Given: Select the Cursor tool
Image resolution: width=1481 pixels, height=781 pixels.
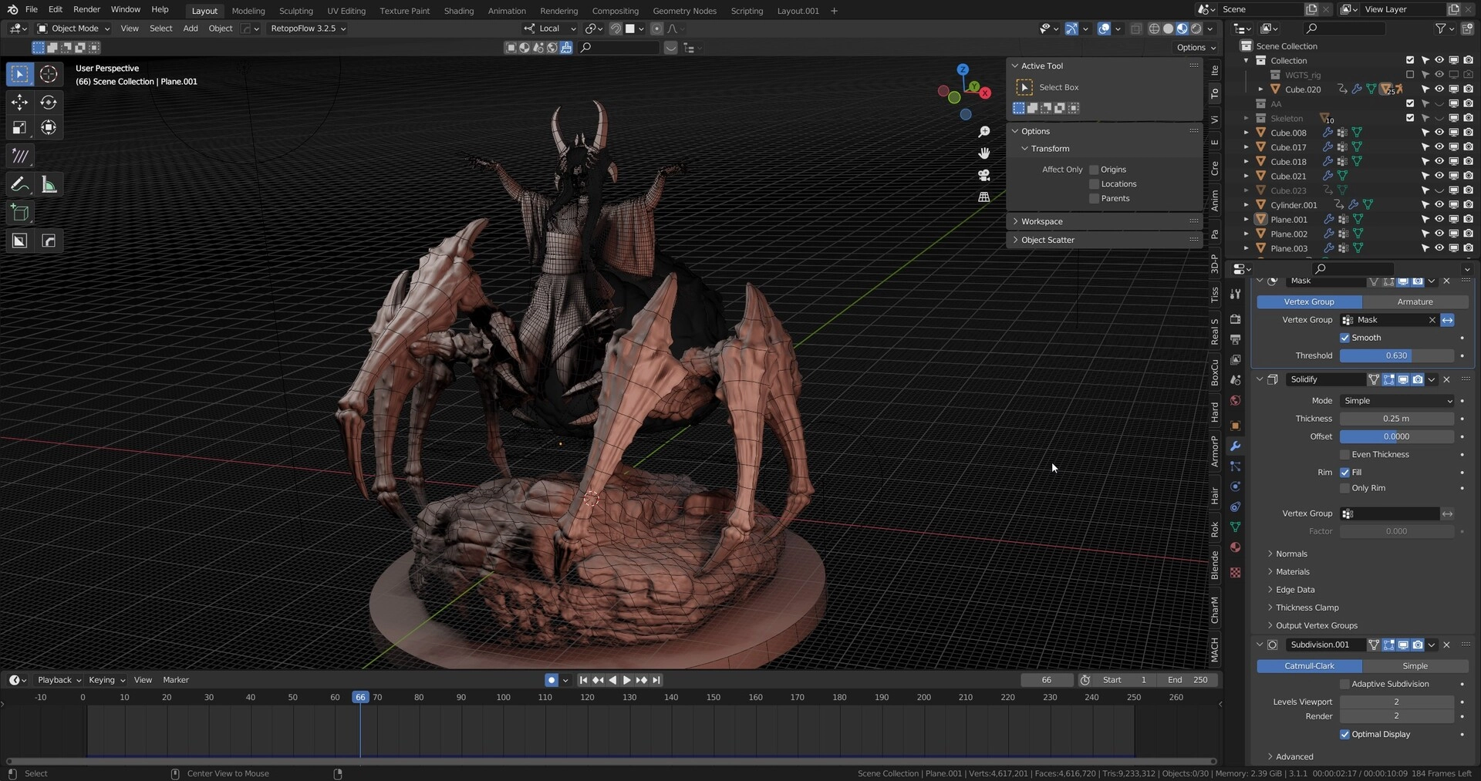Looking at the screenshot, I should pos(49,74).
